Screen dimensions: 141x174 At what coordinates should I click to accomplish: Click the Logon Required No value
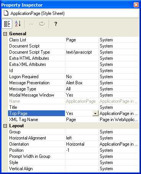tap(82, 77)
